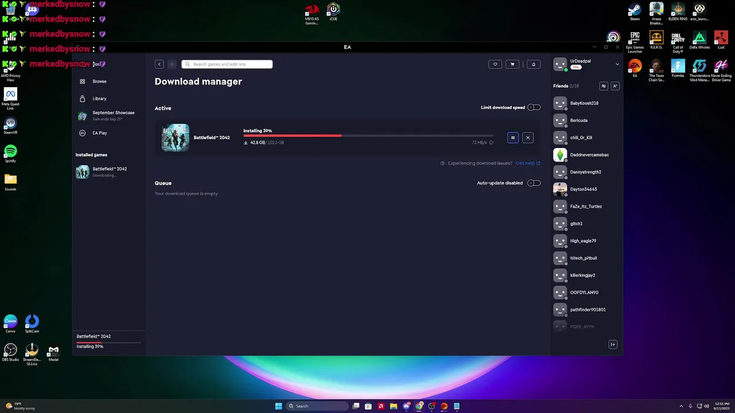Click the Steam desktop shortcut
The width and height of the screenshot is (735, 413).
(635, 12)
